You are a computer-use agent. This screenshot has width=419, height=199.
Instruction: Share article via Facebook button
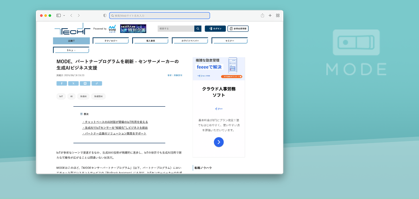pyautogui.click(x=61, y=84)
